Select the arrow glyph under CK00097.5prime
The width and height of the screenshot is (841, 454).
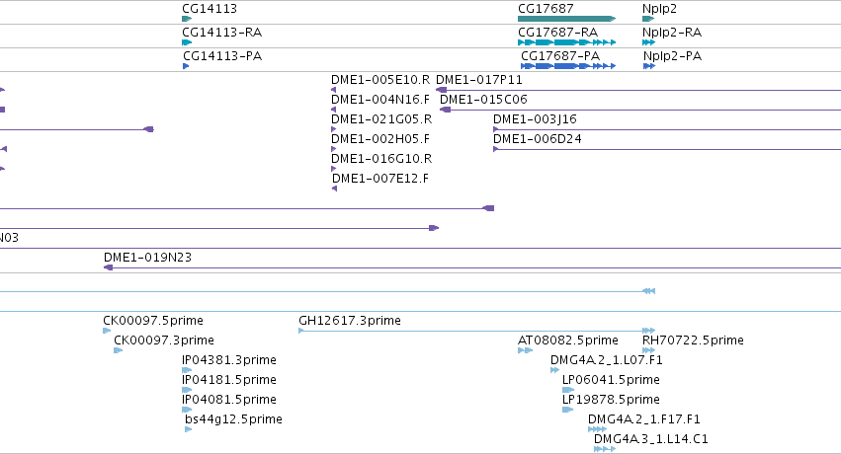[x=107, y=331]
